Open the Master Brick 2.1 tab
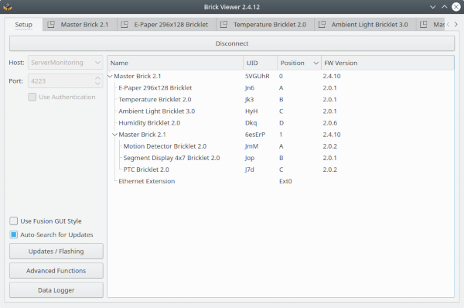Viewport: 464px width, 308px height. pyautogui.click(x=80, y=25)
